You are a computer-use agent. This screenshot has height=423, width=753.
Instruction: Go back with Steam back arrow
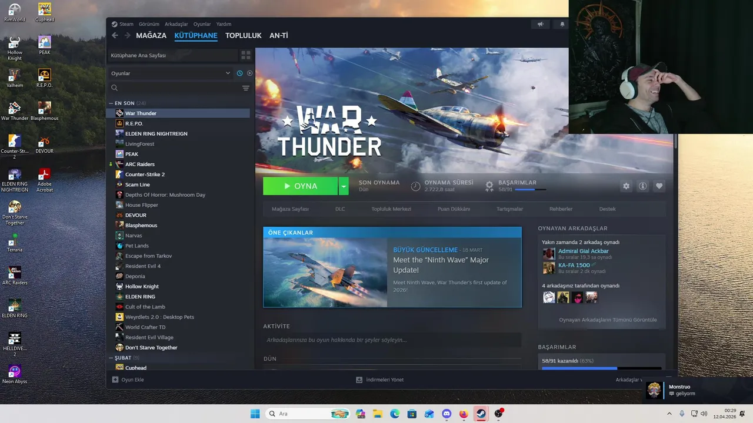115,36
